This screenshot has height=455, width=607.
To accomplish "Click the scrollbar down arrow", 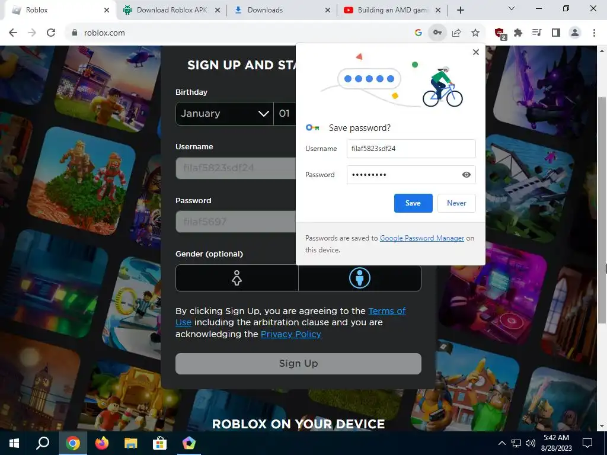I will (602, 427).
